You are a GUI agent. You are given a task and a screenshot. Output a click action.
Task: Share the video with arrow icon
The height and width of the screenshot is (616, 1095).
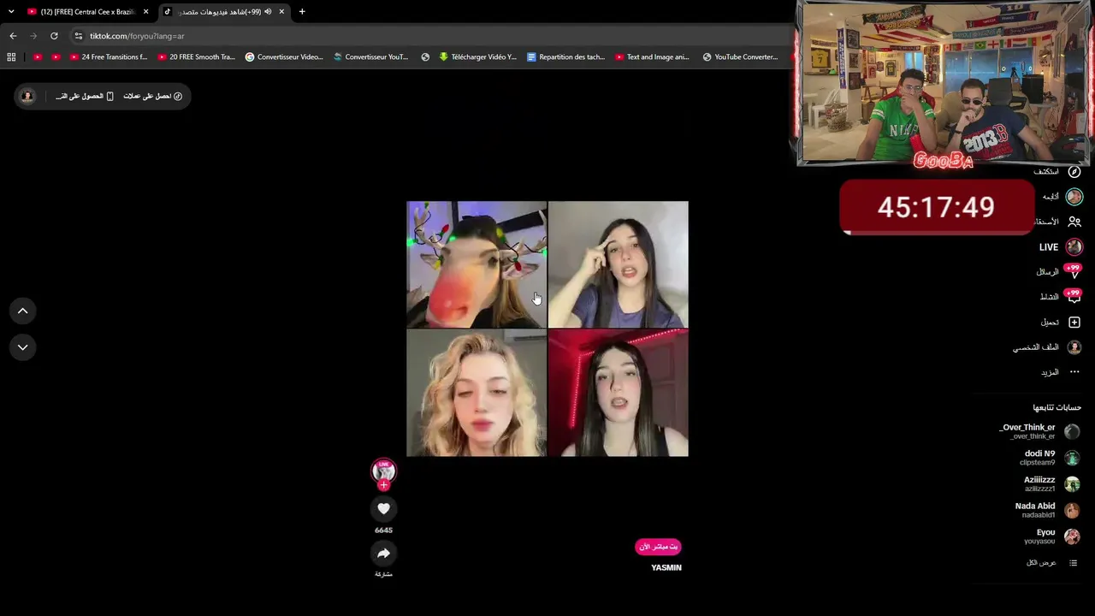383,554
